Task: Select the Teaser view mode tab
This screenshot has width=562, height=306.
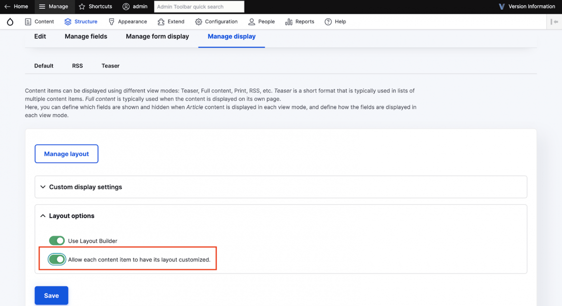Action: (110, 66)
